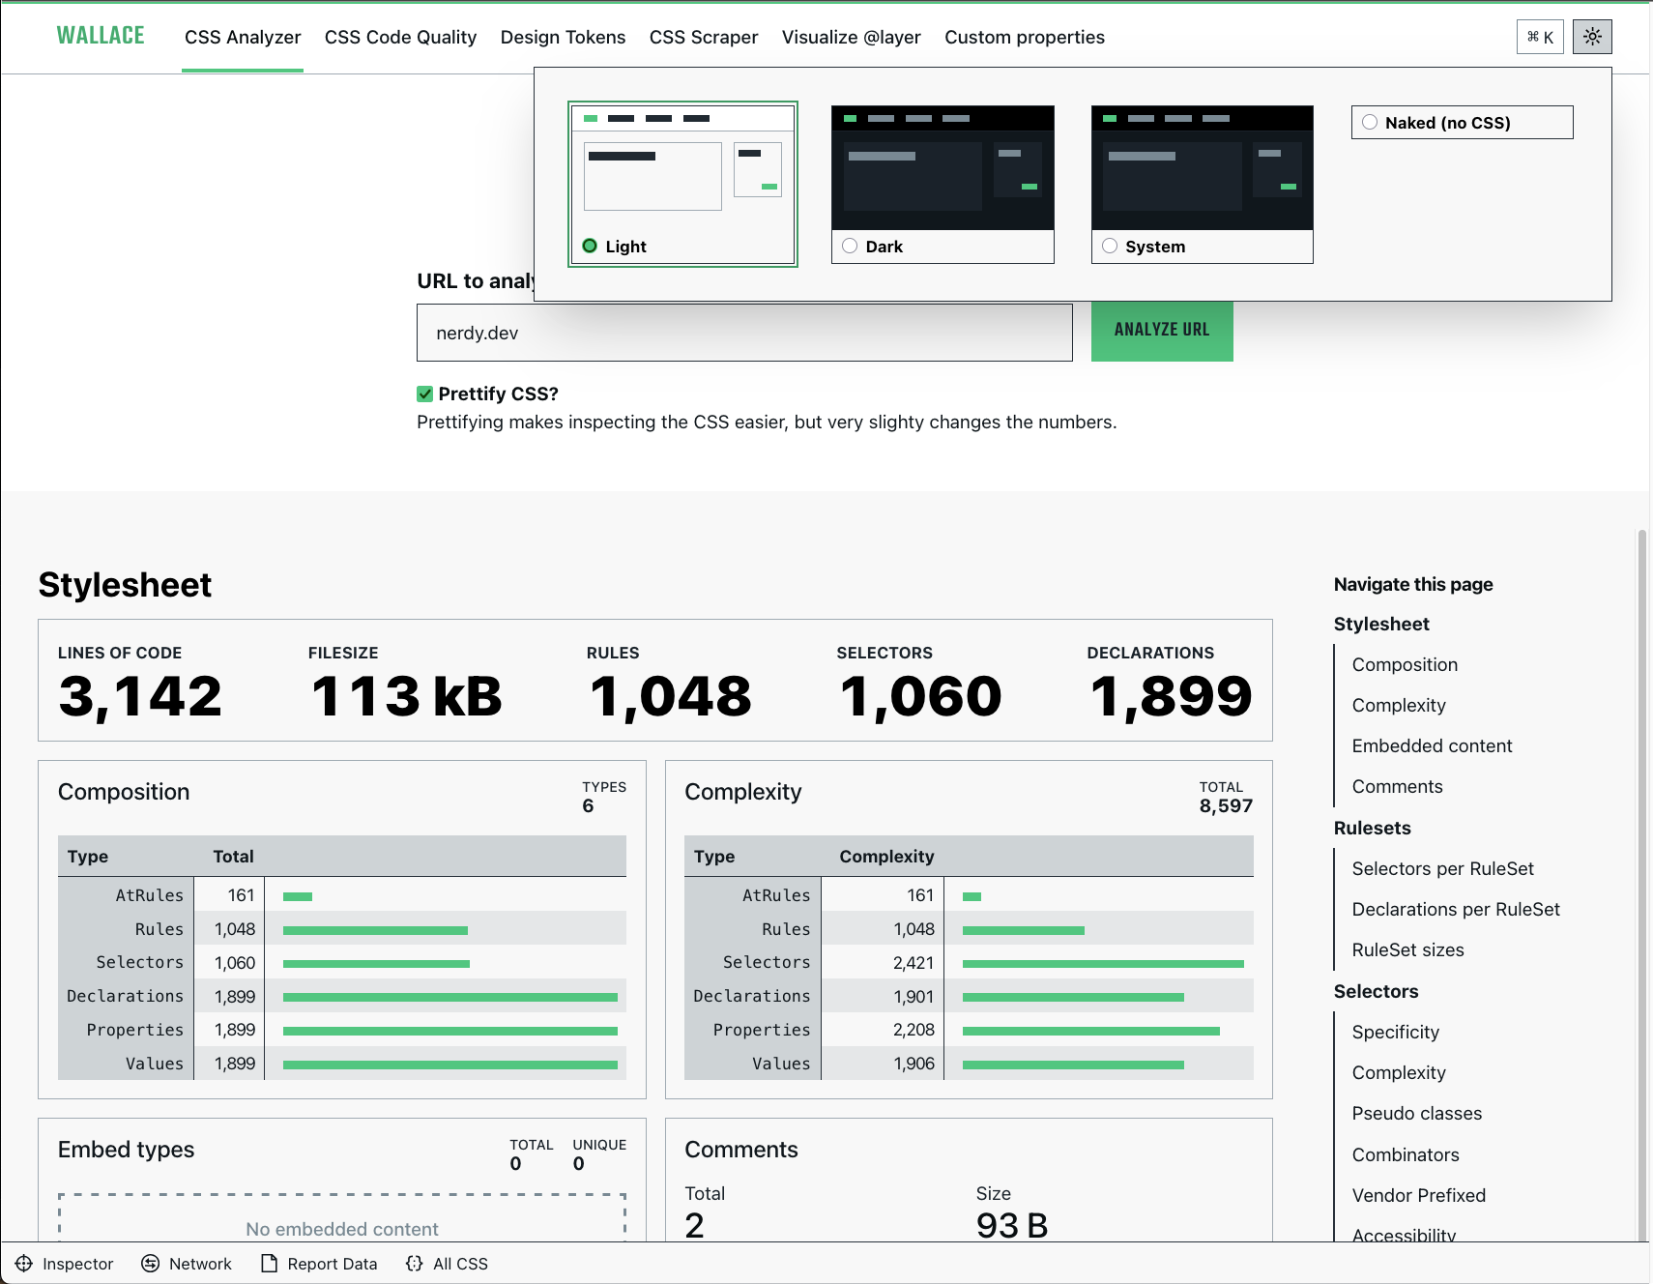The width and height of the screenshot is (1653, 1284).
Task: Open the All CSS braces icon
Action: pyautogui.click(x=415, y=1264)
